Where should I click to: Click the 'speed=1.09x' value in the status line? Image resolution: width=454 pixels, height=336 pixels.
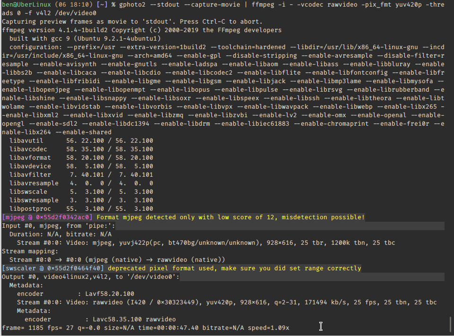point(269,328)
